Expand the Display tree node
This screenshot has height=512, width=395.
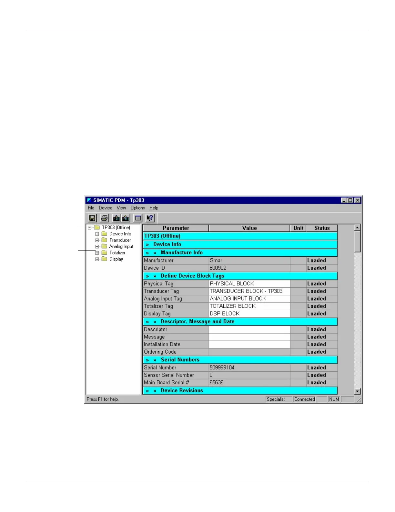(97, 259)
